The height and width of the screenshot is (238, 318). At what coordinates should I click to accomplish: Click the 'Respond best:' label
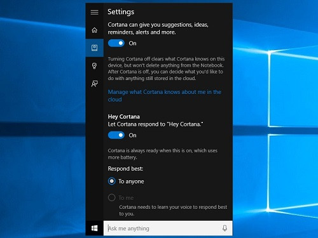pyautogui.click(x=125, y=169)
